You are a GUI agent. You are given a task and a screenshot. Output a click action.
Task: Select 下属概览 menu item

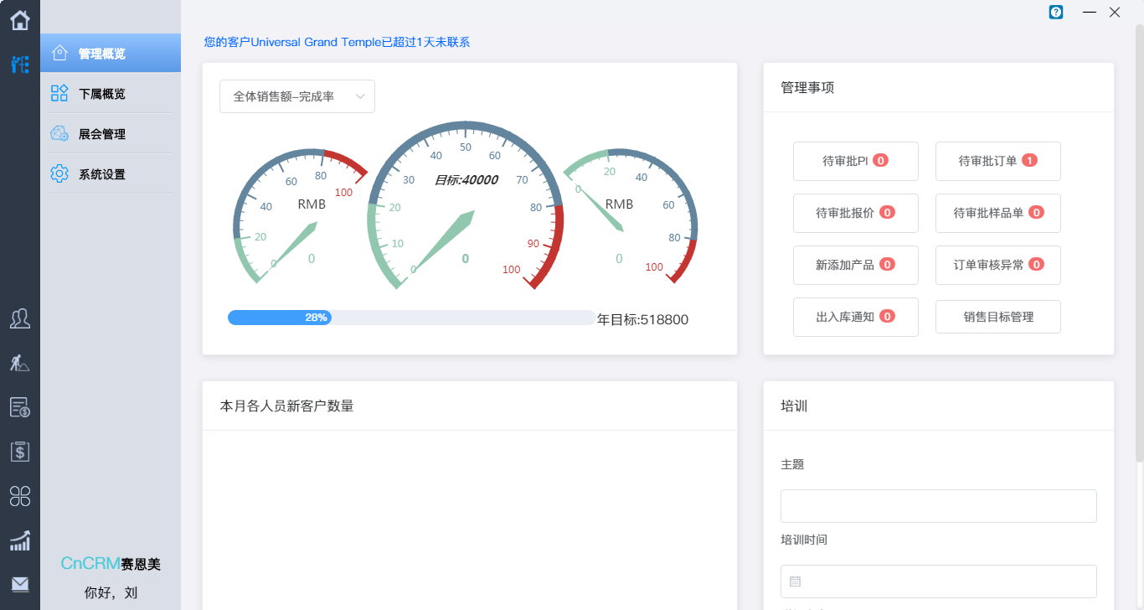pos(111,93)
